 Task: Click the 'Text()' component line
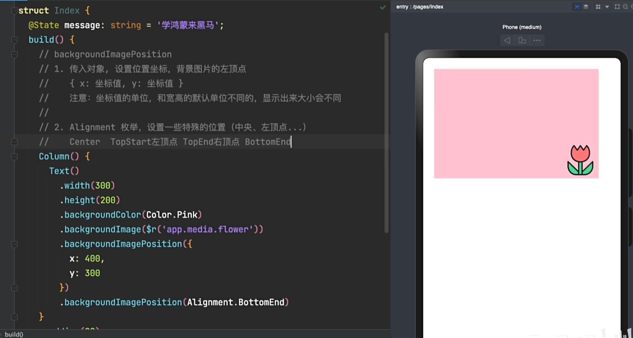click(x=64, y=171)
